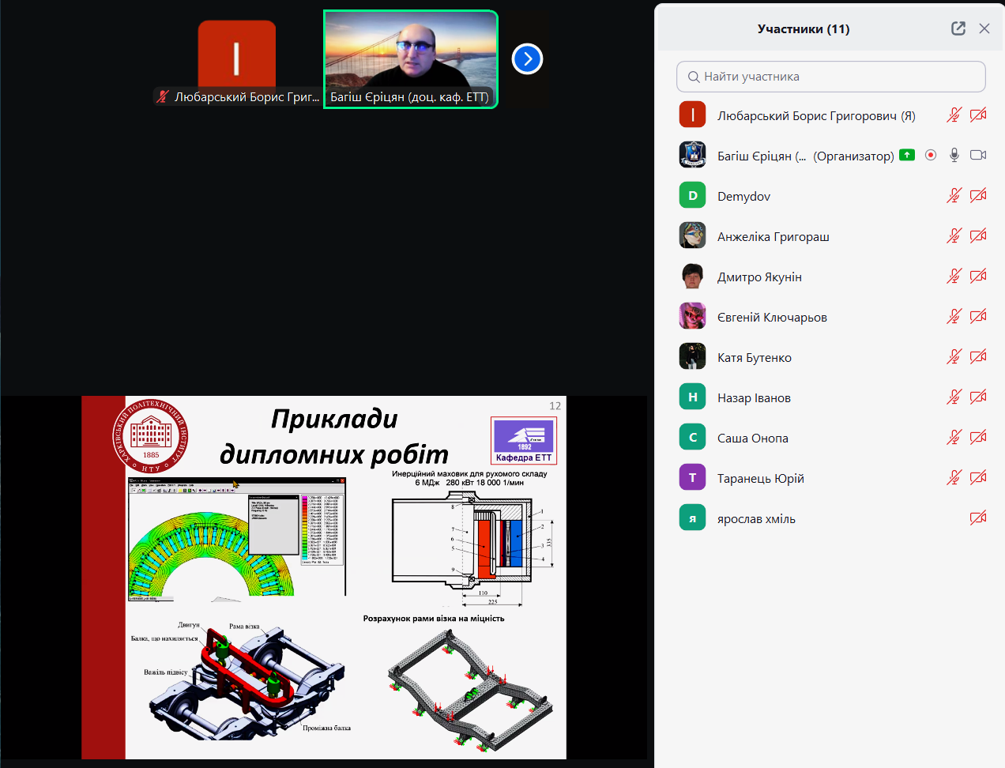This screenshot has height=768, width=1005.
Task: Click Анжеліка Григораш's avatar picture
Action: pos(693,235)
